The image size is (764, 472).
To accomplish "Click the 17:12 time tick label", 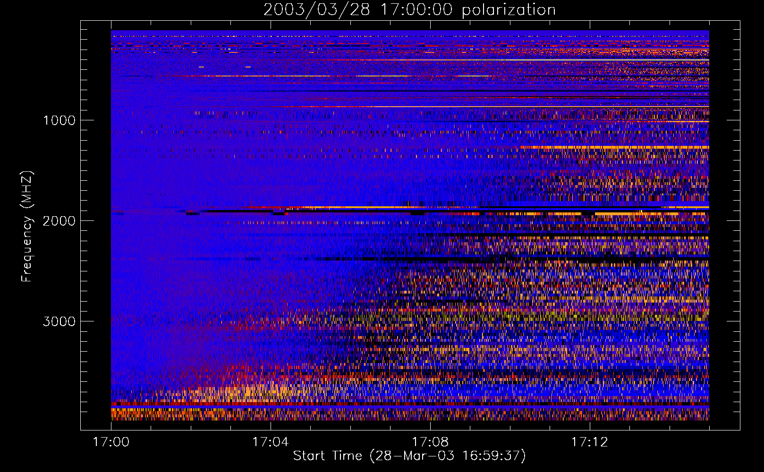I will [x=590, y=442].
